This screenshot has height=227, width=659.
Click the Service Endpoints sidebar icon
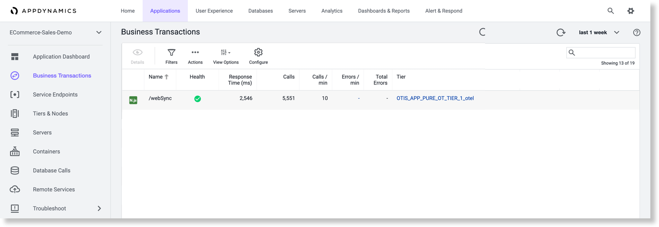pyautogui.click(x=15, y=95)
